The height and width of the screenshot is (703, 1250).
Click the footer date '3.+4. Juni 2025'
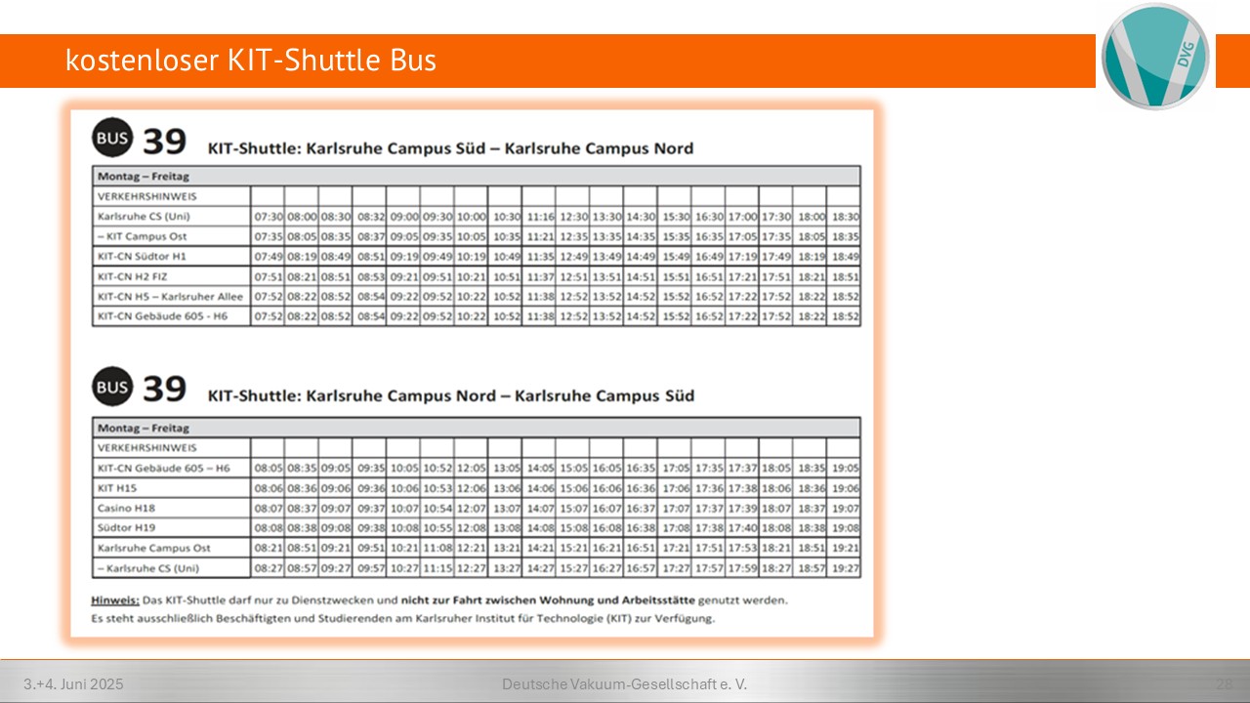[x=74, y=684]
